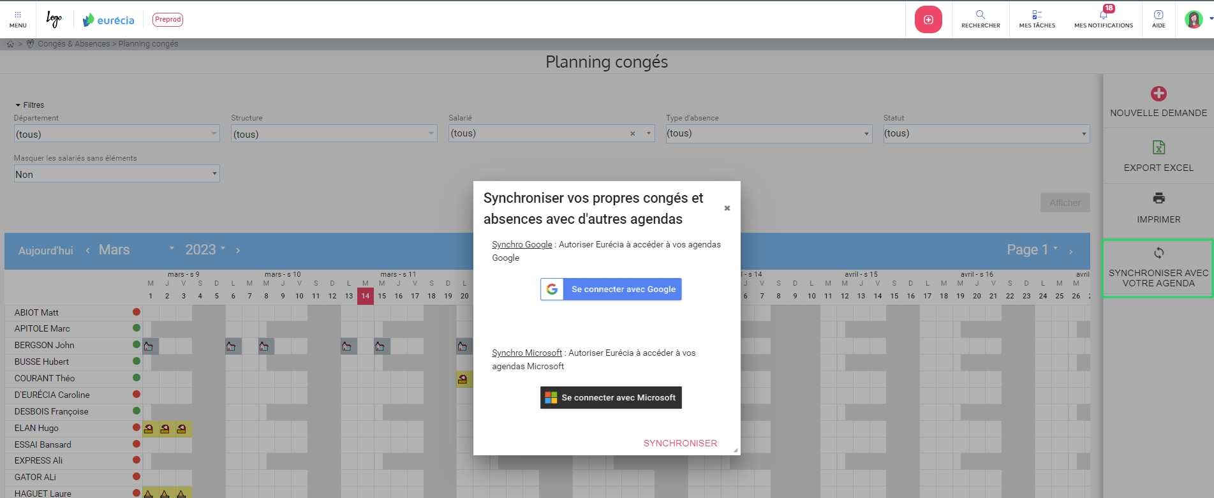Click BERGSON John absence icon on day 6
Viewport: 1214px width, 498px height.
tap(231, 346)
